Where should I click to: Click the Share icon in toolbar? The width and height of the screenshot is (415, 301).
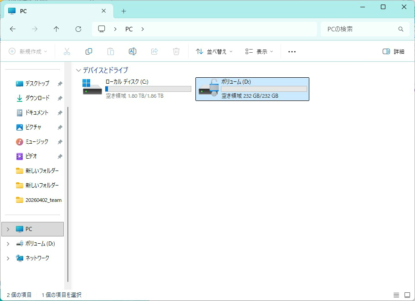click(x=154, y=51)
